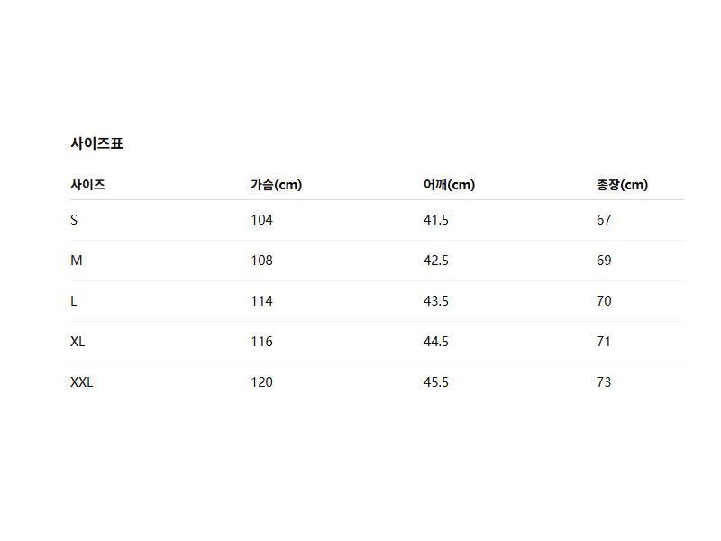Select the chest value 114
721x541 pixels.
click(x=261, y=301)
